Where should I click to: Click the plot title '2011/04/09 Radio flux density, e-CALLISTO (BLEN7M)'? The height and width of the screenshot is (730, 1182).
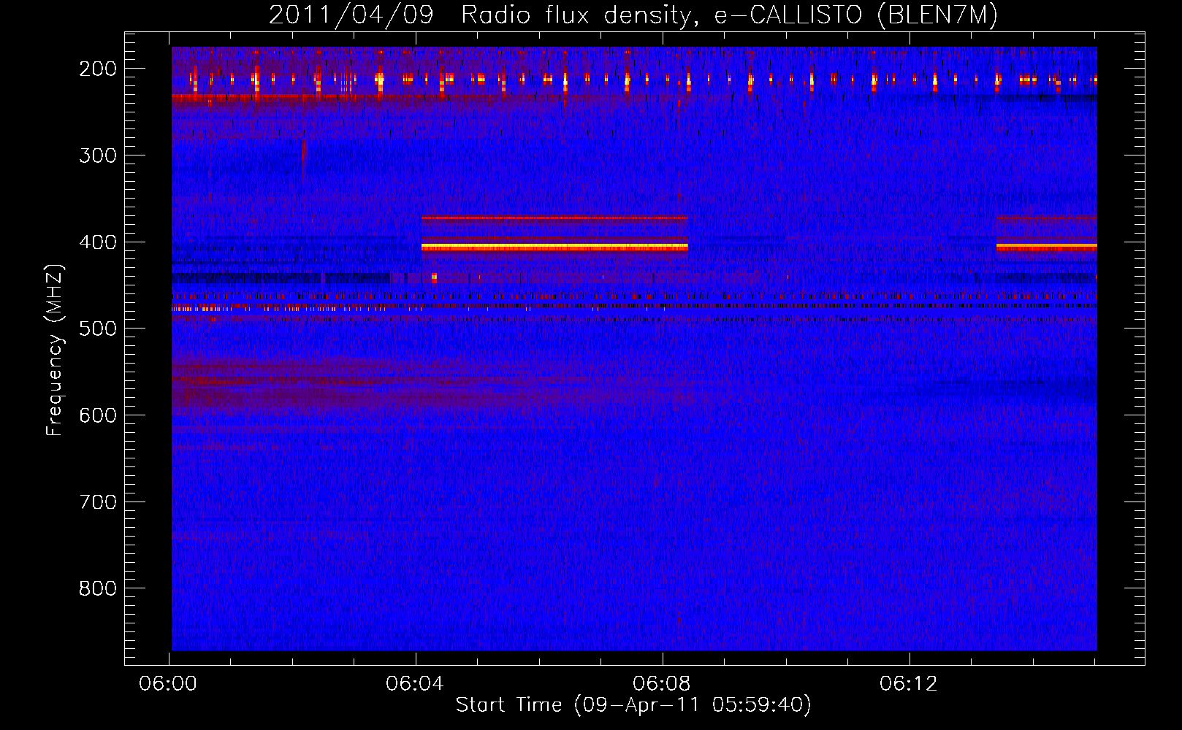pyautogui.click(x=633, y=15)
